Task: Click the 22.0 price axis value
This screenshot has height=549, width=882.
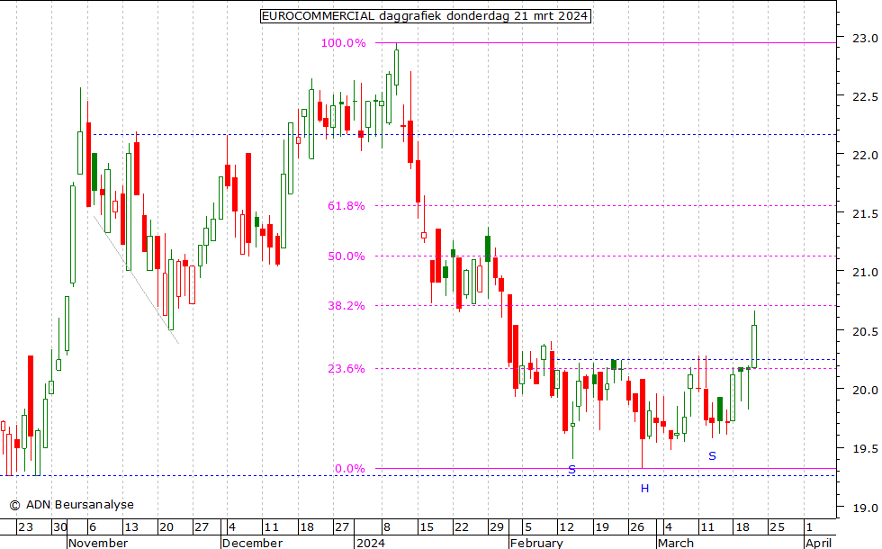Action: 865,155
